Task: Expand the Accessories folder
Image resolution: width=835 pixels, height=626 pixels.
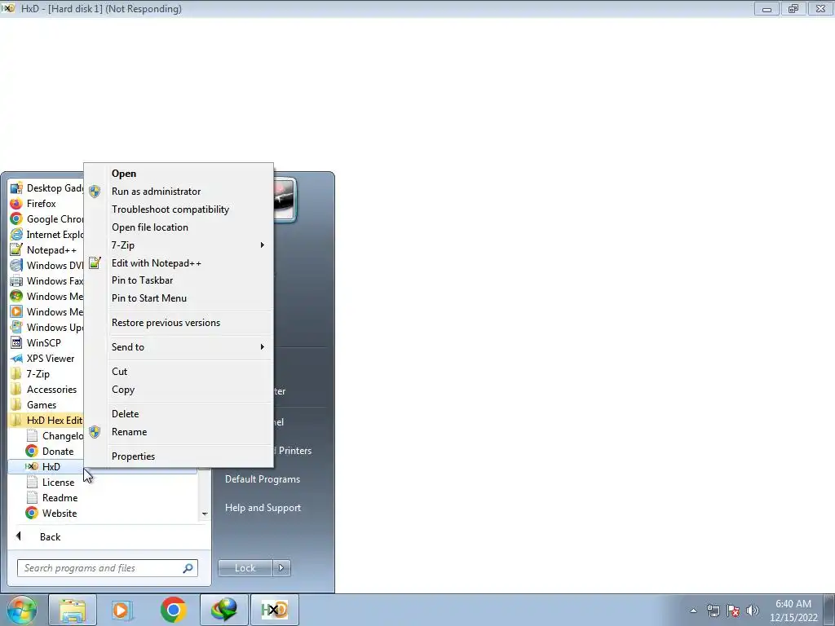Action: [x=46, y=389]
